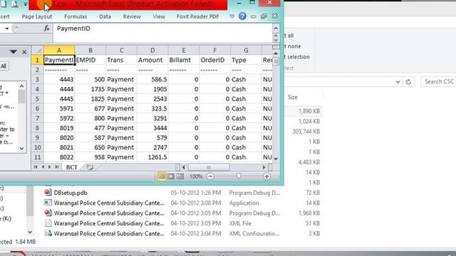Open the Review ribbon tab
The height and width of the screenshot is (256, 456).
132,16
